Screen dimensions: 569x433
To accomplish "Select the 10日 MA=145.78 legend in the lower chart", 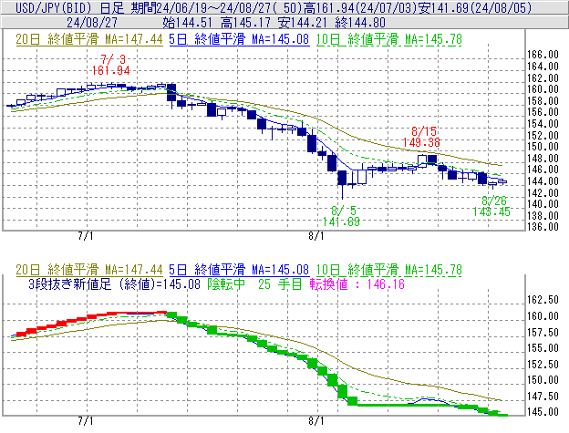I will point(389,270).
